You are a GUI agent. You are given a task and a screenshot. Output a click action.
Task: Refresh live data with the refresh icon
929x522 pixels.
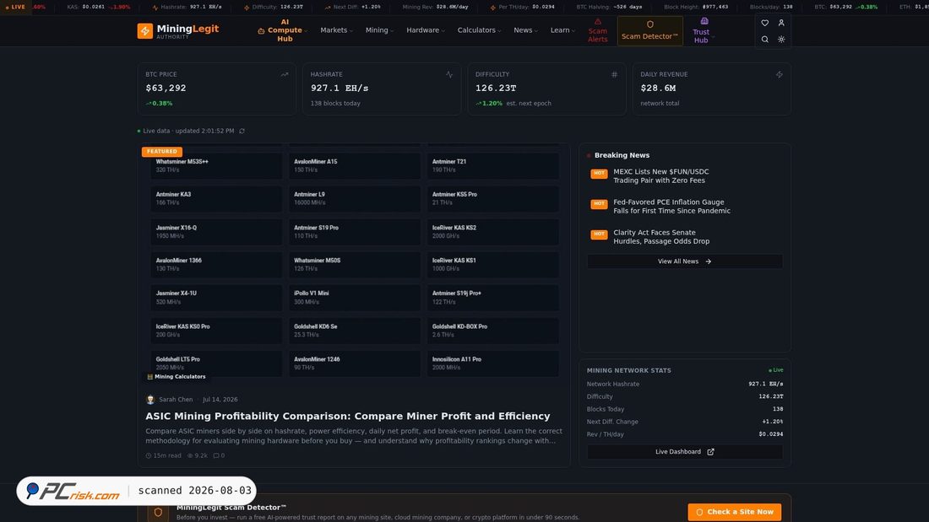coord(242,131)
